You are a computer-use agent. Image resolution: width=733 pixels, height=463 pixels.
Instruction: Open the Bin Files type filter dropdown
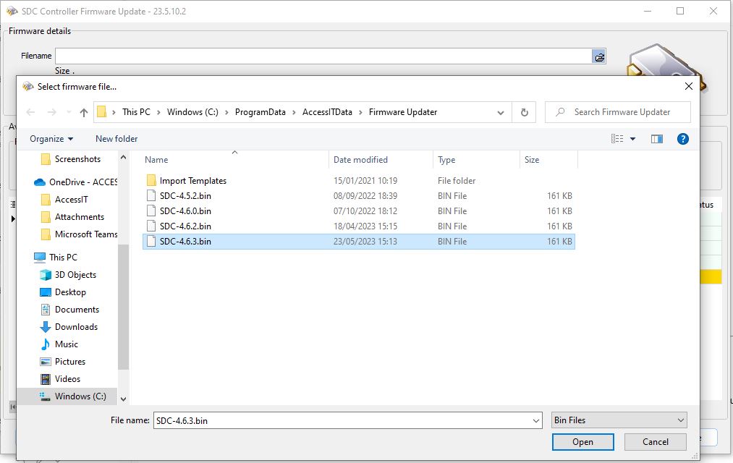pos(619,420)
